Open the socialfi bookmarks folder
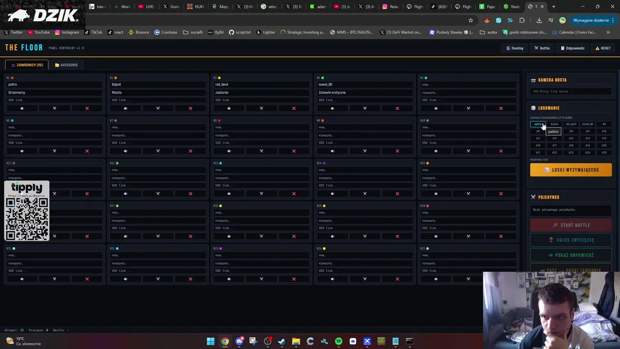 click(x=193, y=32)
